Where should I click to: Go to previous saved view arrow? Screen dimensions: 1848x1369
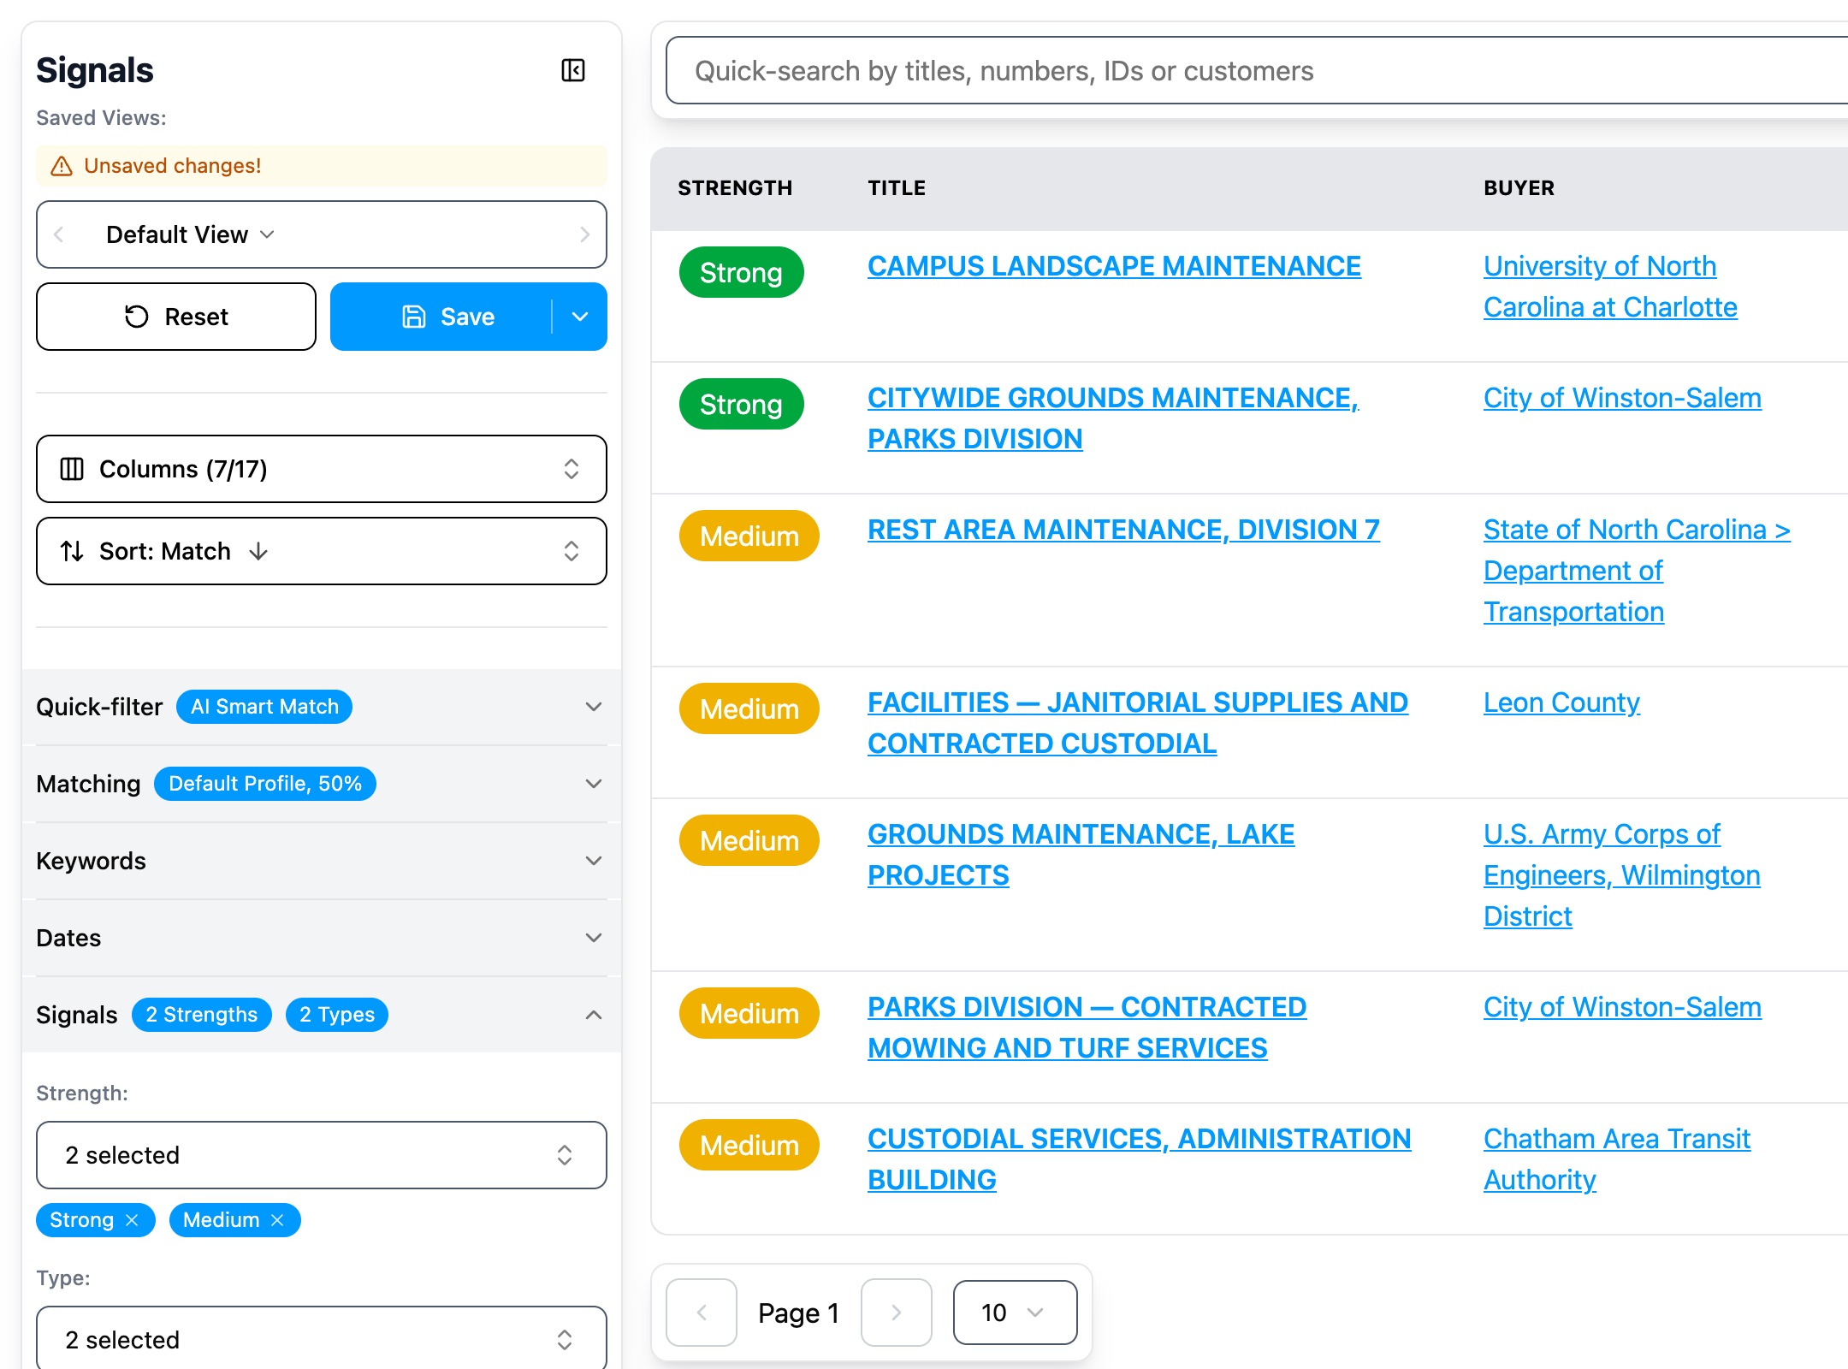click(59, 234)
